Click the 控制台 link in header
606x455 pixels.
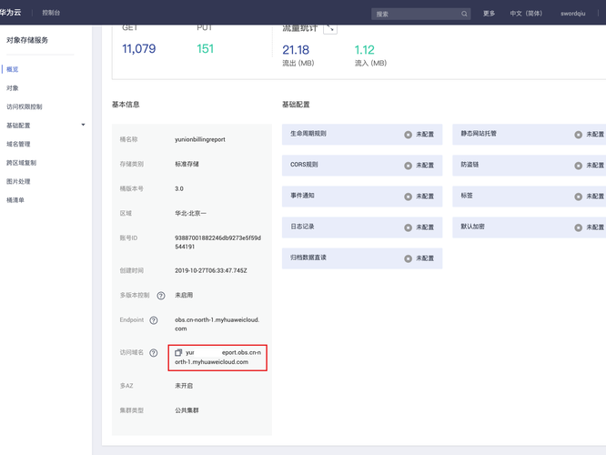tap(51, 13)
